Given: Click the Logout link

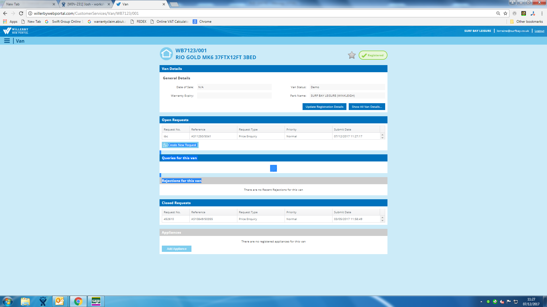Looking at the screenshot, I should point(539,31).
